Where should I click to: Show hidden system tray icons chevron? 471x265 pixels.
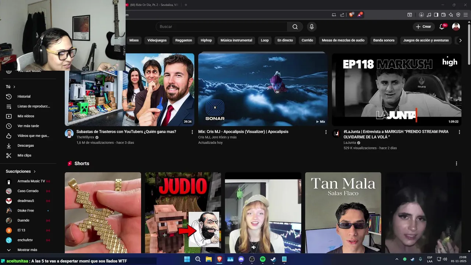point(397,259)
